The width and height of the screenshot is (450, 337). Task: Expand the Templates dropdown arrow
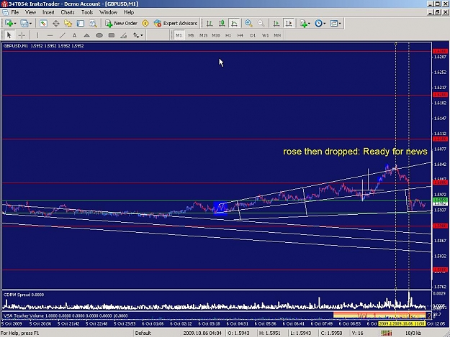(x=340, y=24)
